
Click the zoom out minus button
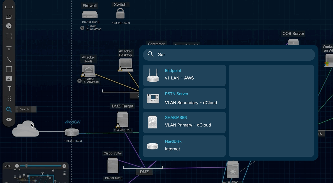click(17, 166)
